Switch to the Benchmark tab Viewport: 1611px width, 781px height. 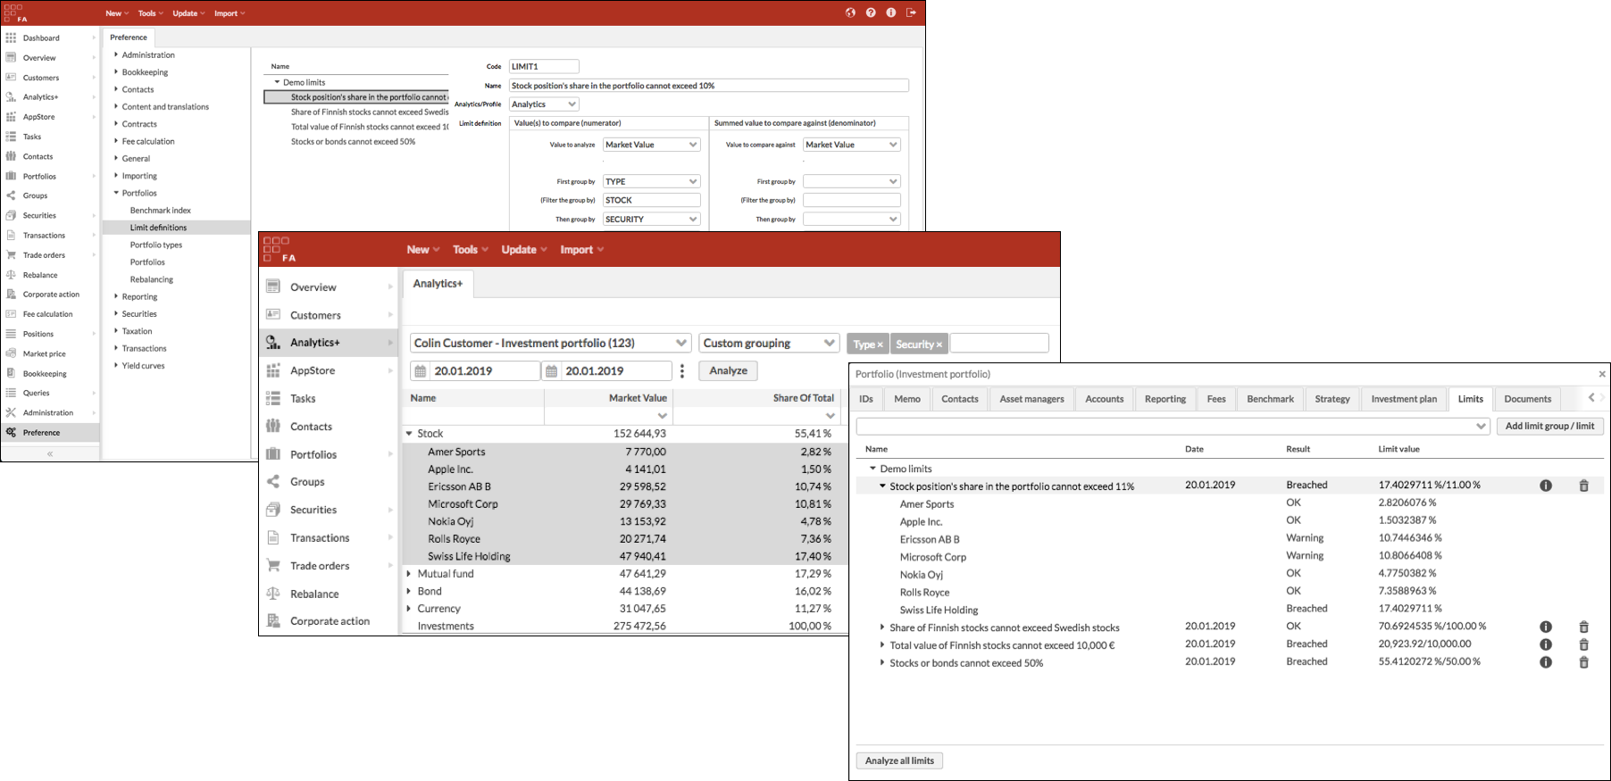(x=1270, y=399)
